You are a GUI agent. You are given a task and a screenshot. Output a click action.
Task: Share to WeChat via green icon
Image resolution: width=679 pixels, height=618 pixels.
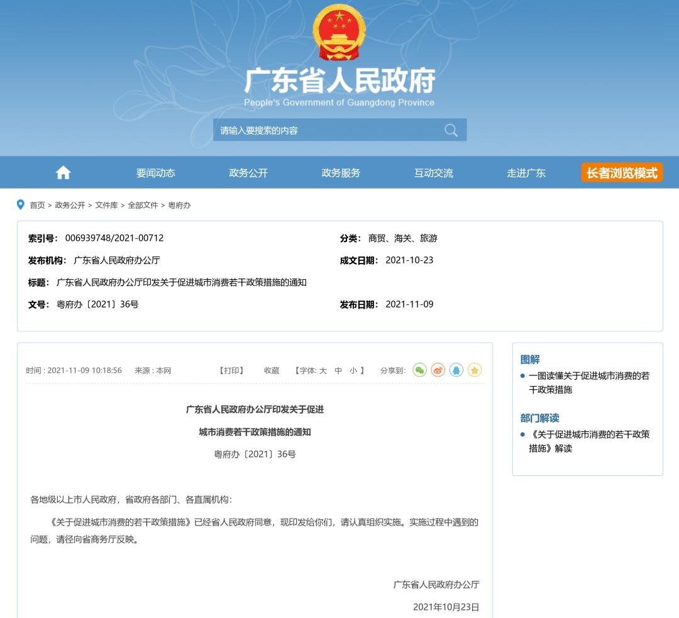click(419, 370)
